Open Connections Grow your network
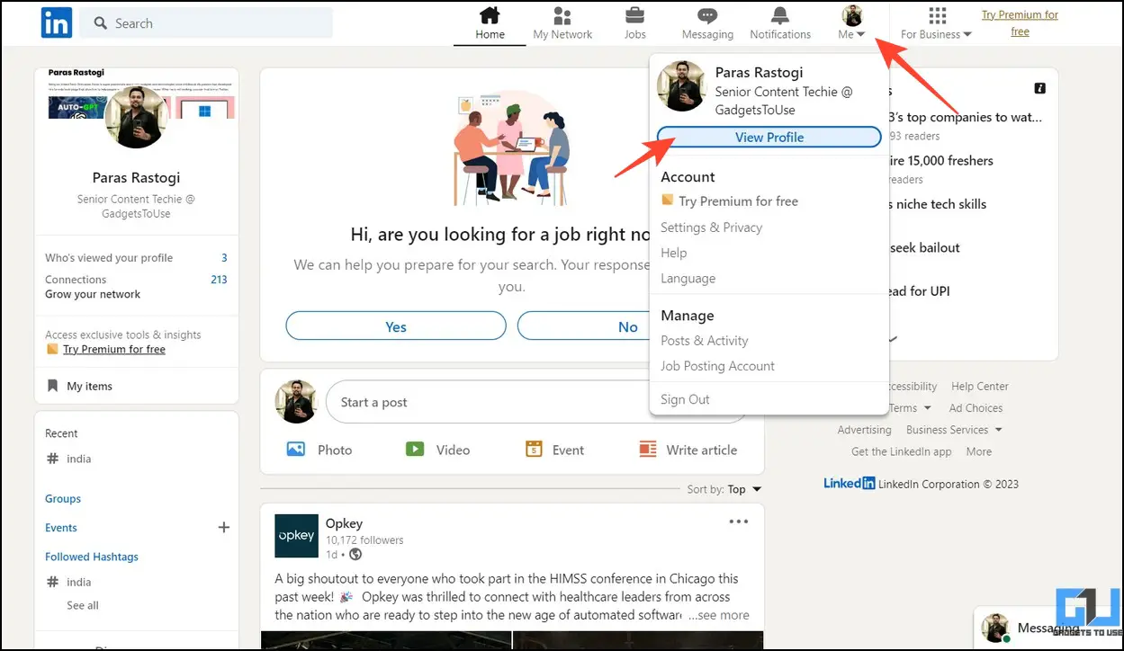Viewport: 1124px width, 651px height. tap(136, 287)
